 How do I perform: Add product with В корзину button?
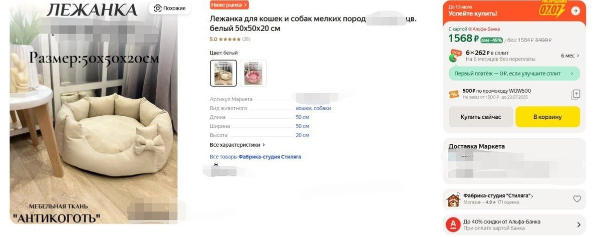(547, 117)
